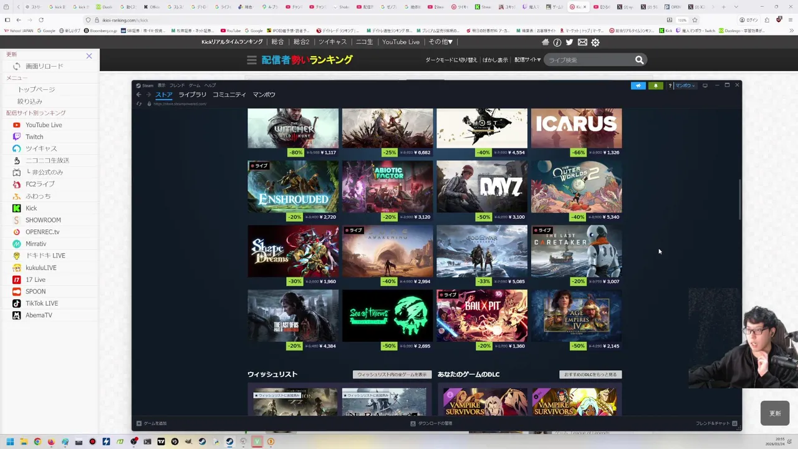Open Steam Big Picture mode icon
The image size is (798, 449).
click(705, 85)
